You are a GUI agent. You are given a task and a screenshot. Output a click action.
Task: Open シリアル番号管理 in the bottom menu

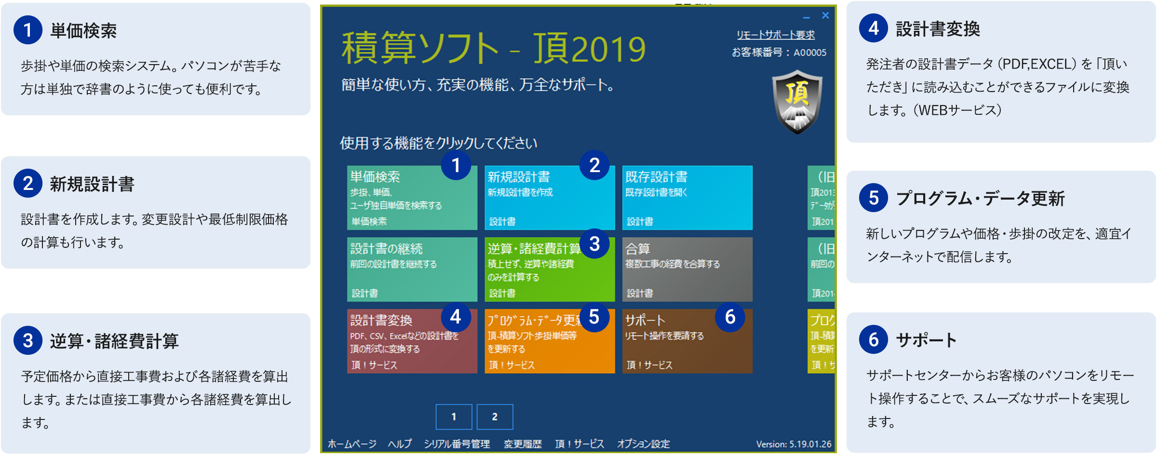[457, 444]
